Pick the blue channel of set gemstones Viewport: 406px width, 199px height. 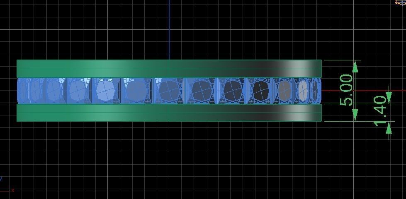[x=169, y=91]
